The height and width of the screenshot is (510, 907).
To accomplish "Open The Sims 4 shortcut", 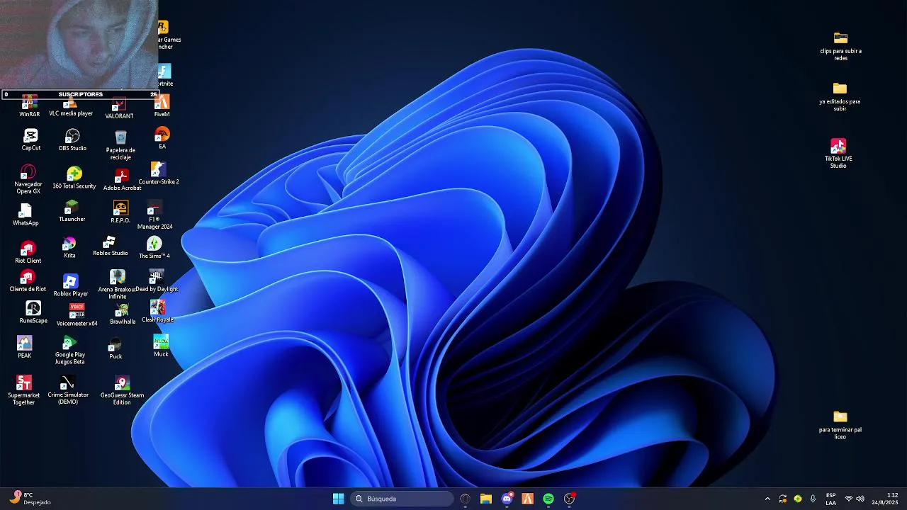I will click(154, 248).
